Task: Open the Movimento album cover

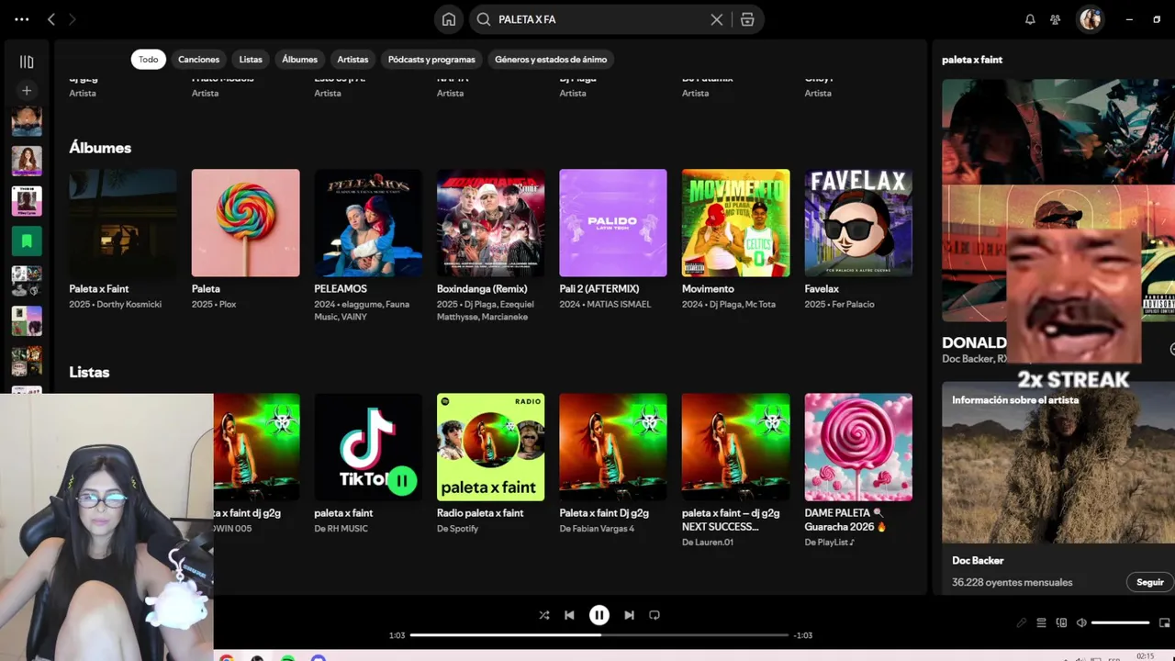Action: pos(735,223)
